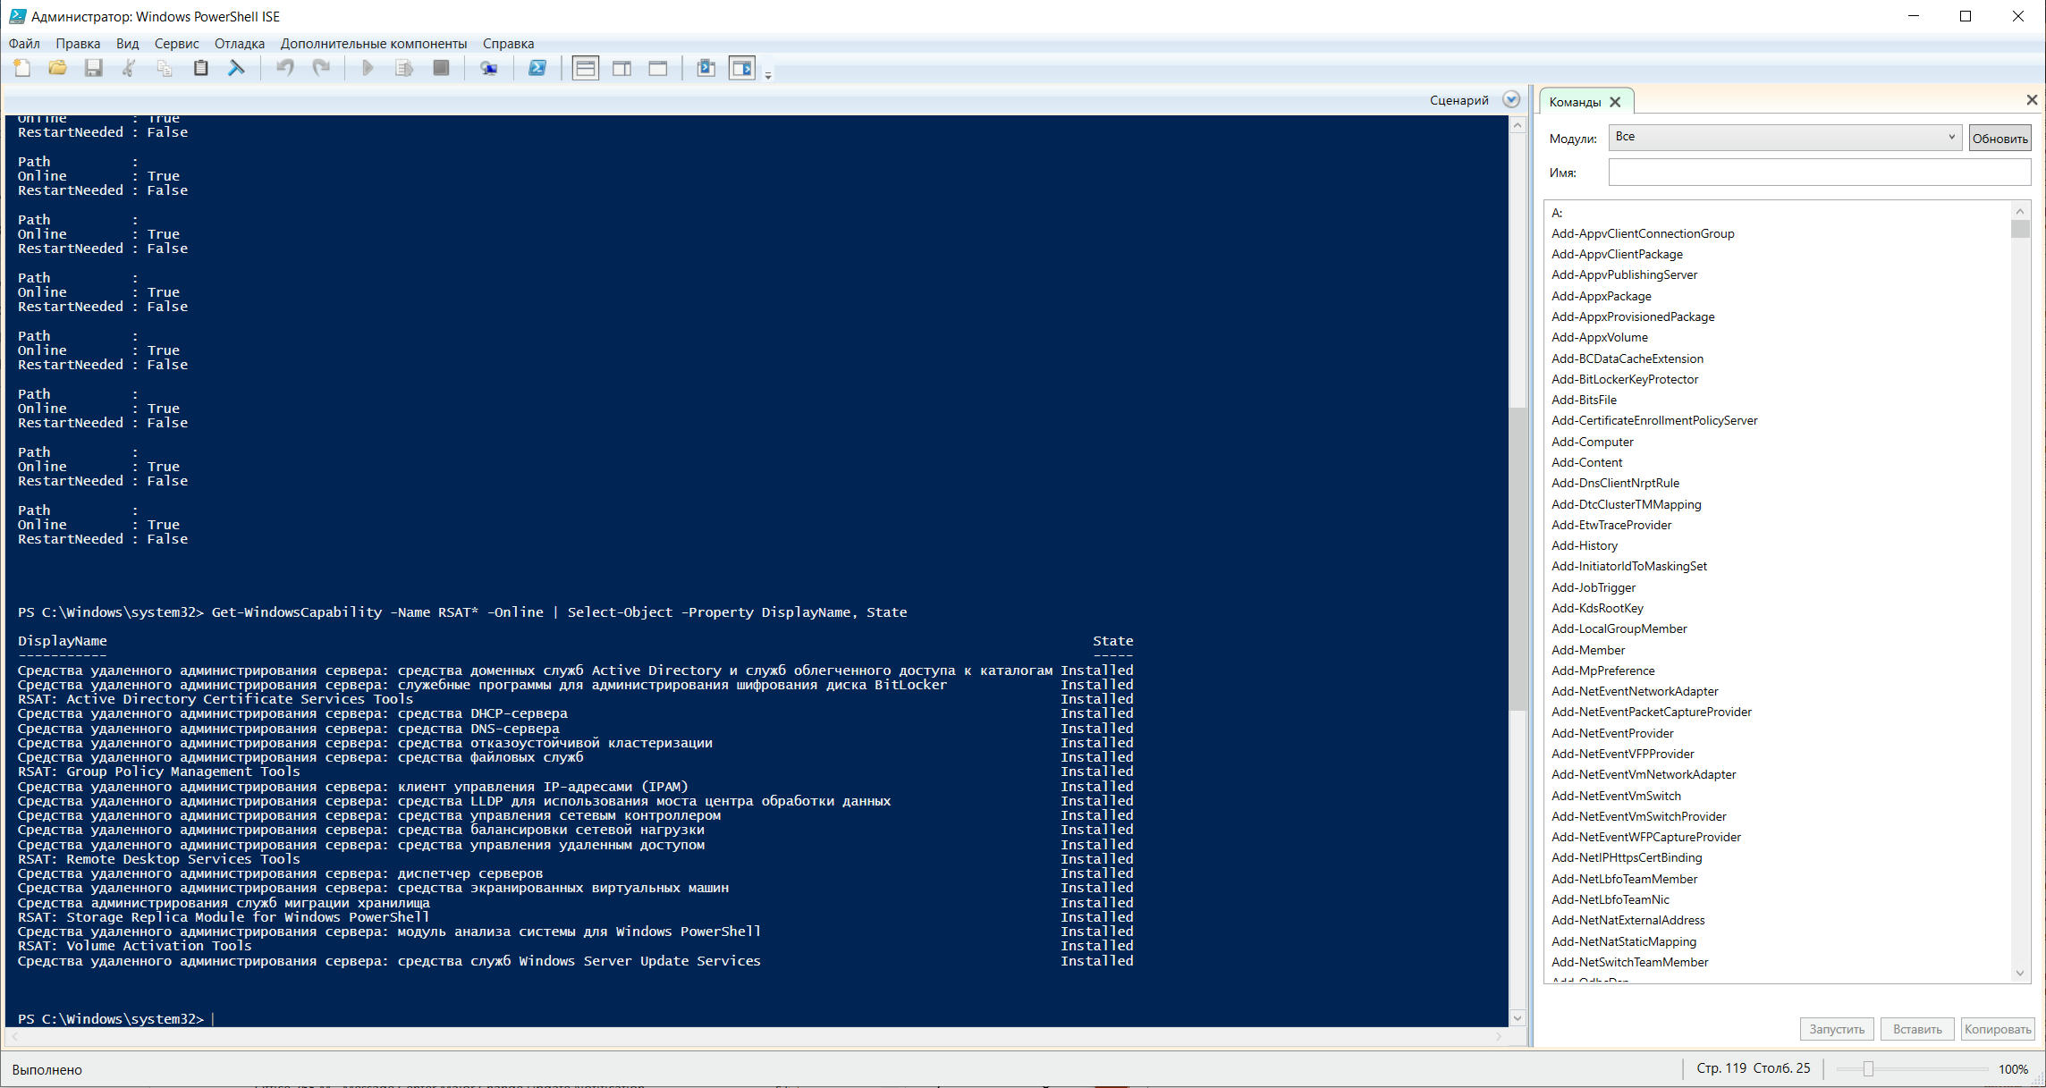This screenshot has width=2046, height=1088.
Task: Close the Команды tab with its X
Action: [1615, 102]
